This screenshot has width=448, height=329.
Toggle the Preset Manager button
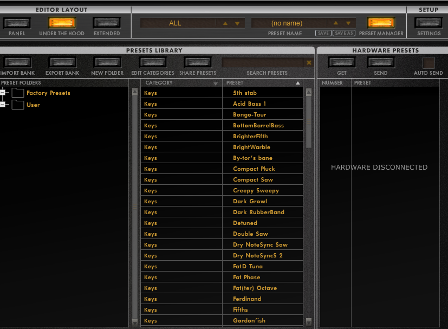pos(381,23)
